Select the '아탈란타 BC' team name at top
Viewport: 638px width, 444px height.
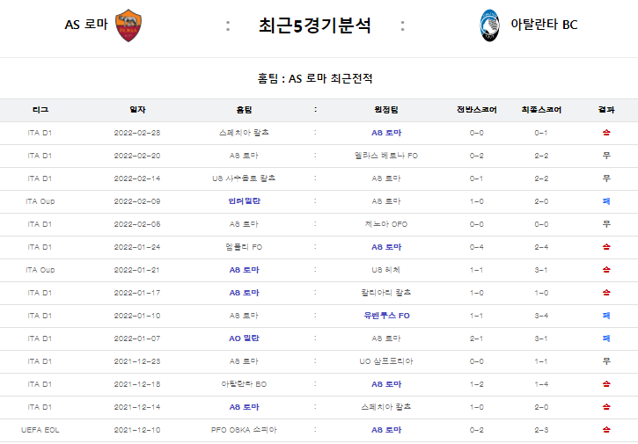(x=544, y=25)
